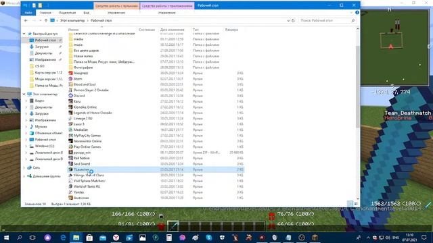Open Yandex Browser from taskbar

coord(116,238)
